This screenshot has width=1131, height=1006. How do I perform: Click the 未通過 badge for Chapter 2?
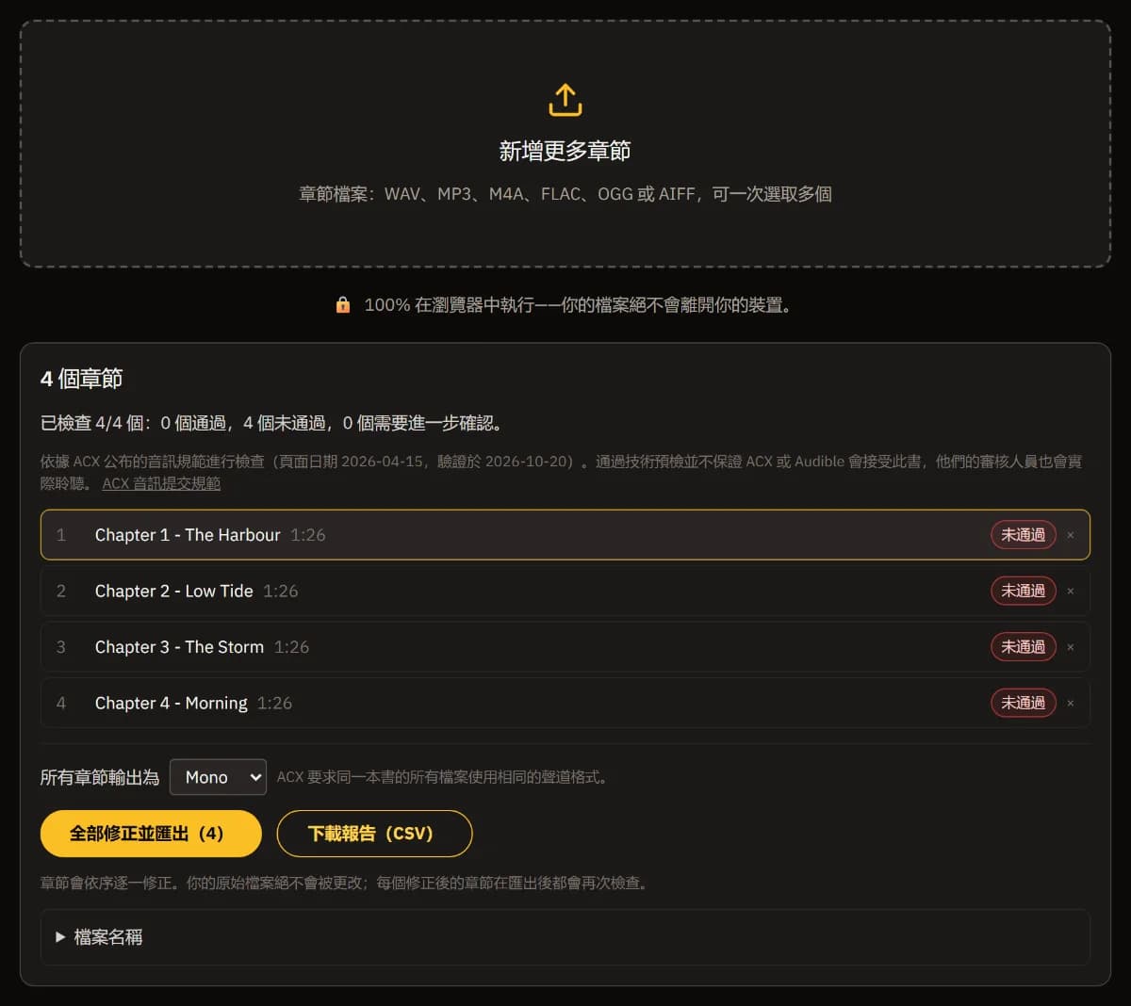coord(1024,591)
